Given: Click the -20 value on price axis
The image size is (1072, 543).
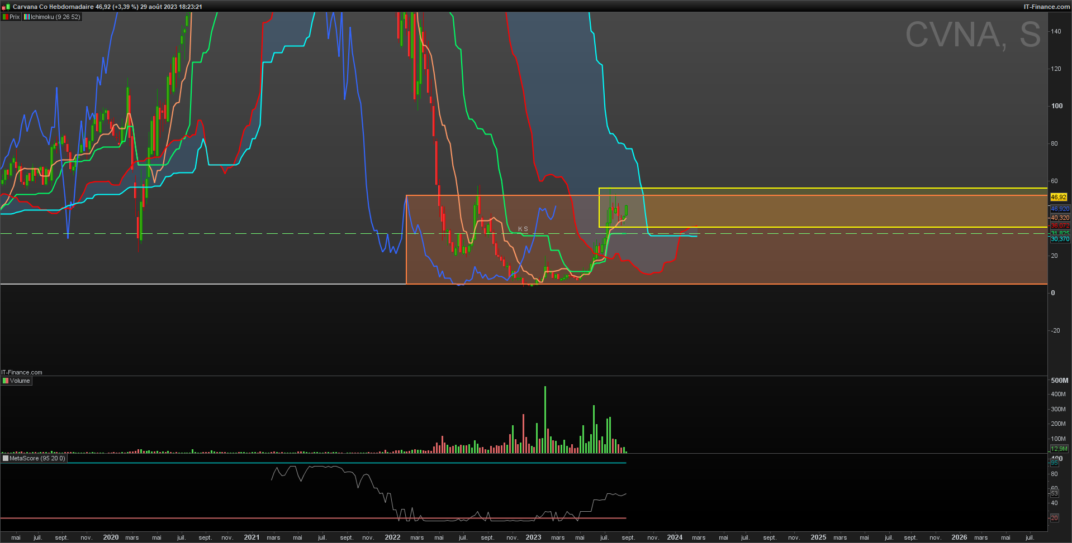Looking at the screenshot, I should tap(1055, 330).
